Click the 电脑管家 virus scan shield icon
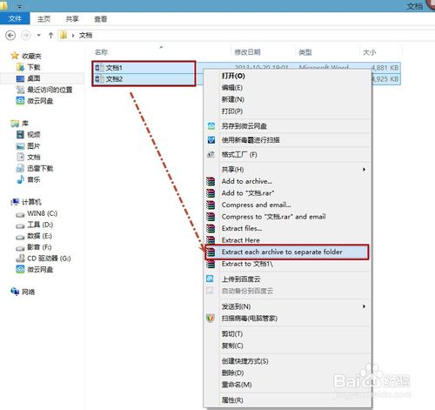Screen dimensions: 435x410 pyautogui.click(x=211, y=318)
